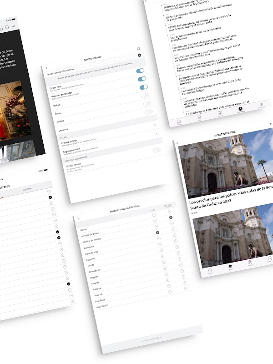Uncheck Descanso y final for Athletic de Bilbao
Viewport: 273px width, 364px height.
coord(171,217)
